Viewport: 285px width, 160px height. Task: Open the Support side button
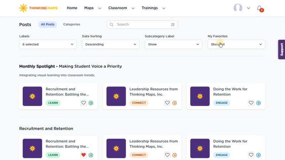[281, 49]
